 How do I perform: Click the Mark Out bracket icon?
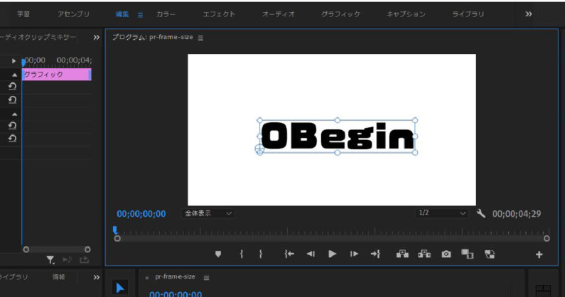[x=261, y=254]
